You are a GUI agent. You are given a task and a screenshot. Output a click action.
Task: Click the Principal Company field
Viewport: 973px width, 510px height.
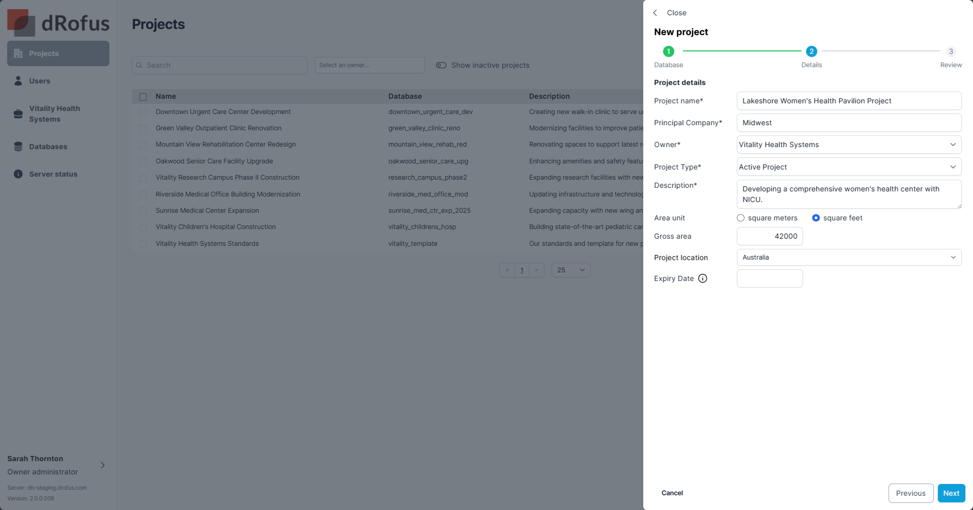tap(849, 123)
